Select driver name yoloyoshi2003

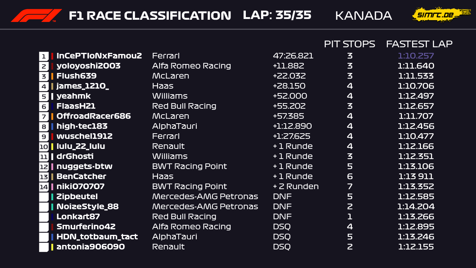click(89, 66)
